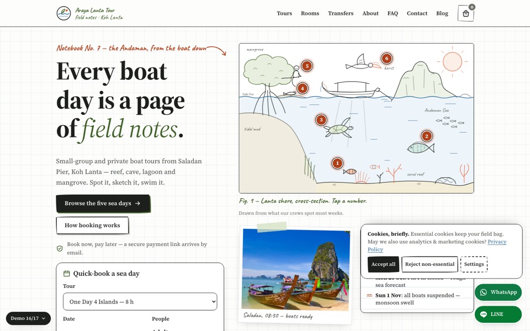530x331 pixels.
Task: Click the wave icon beside Sun 1 Nov
Action: [x=369, y=296]
